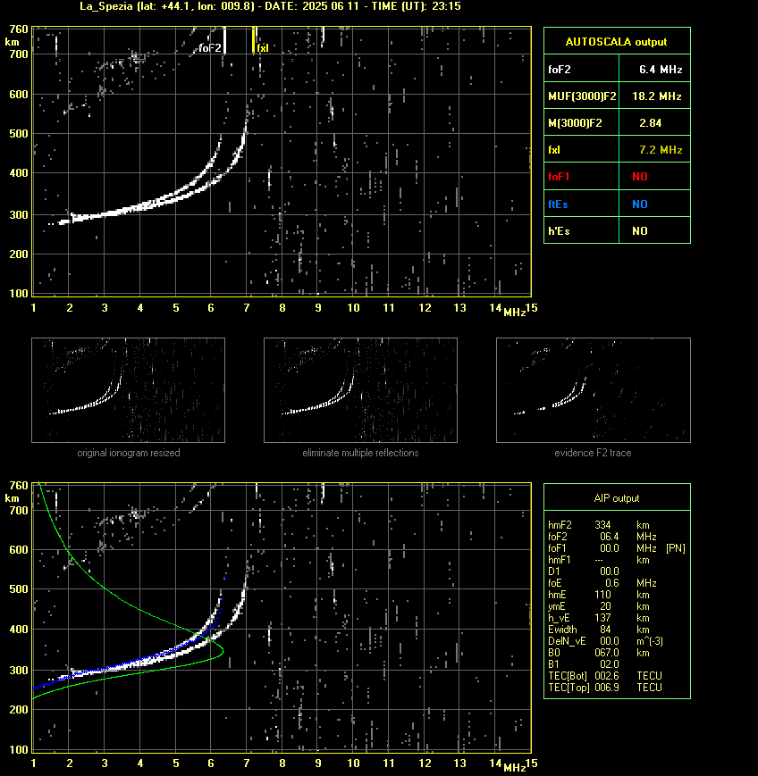Click the 'evidence F2 trace' caption
Image resolution: width=758 pixels, height=776 pixels.
pos(593,453)
